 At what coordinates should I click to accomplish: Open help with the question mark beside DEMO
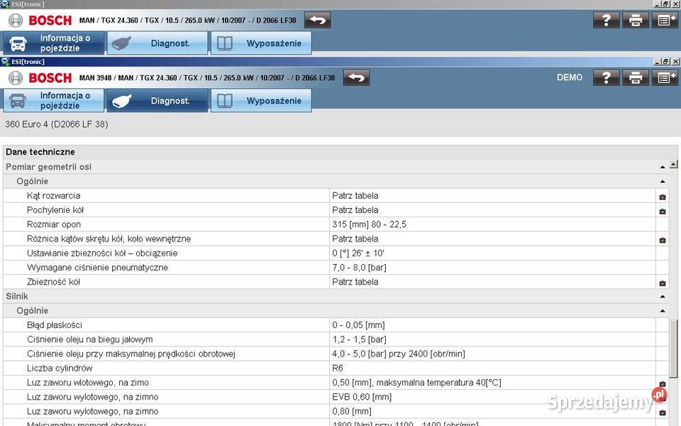607,77
